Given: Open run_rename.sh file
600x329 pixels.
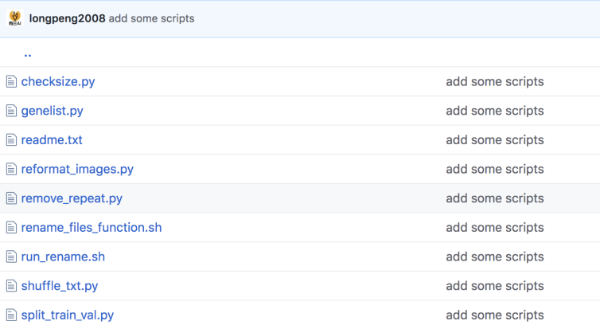Looking at the screenshot, I should pos(63,257).
